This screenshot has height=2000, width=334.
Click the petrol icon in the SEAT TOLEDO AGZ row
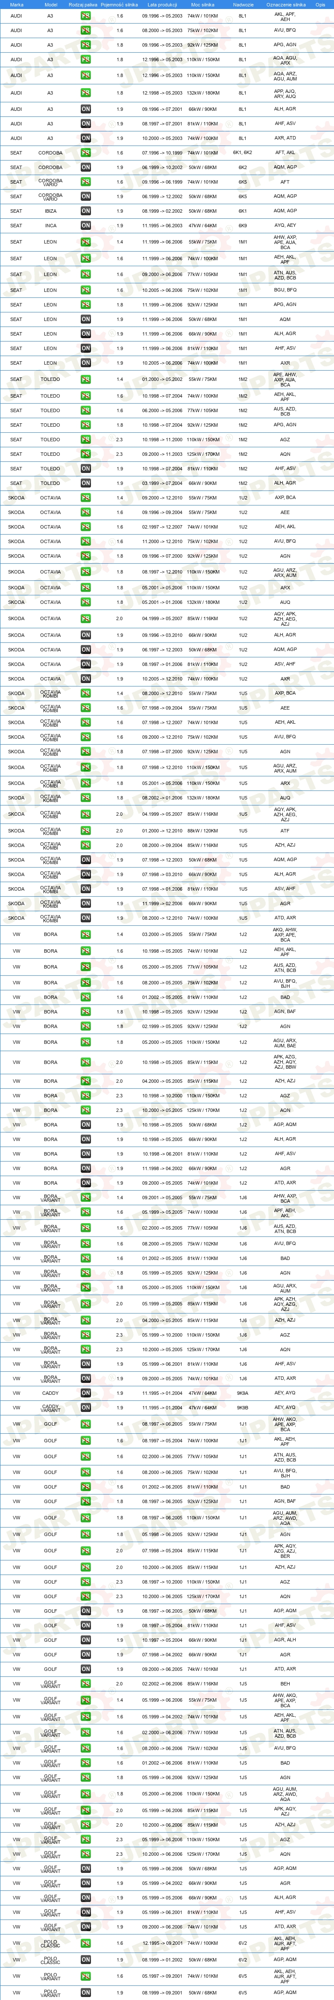[x=85, y=440]
